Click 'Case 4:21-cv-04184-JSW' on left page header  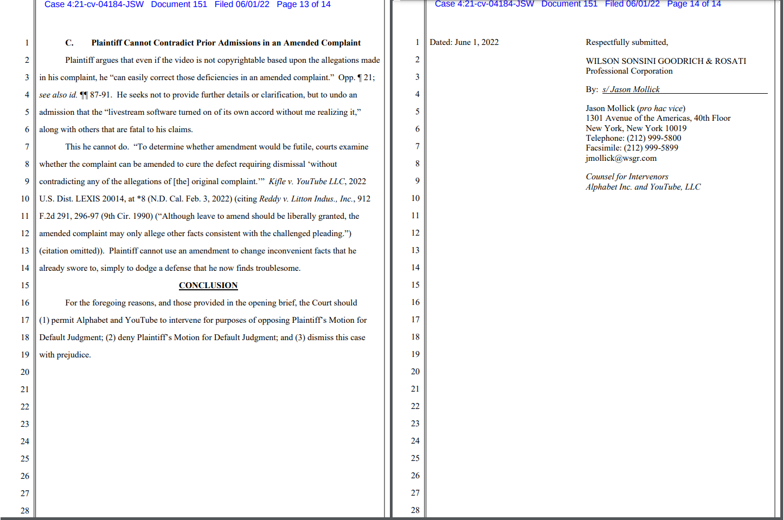click(94, 4)
